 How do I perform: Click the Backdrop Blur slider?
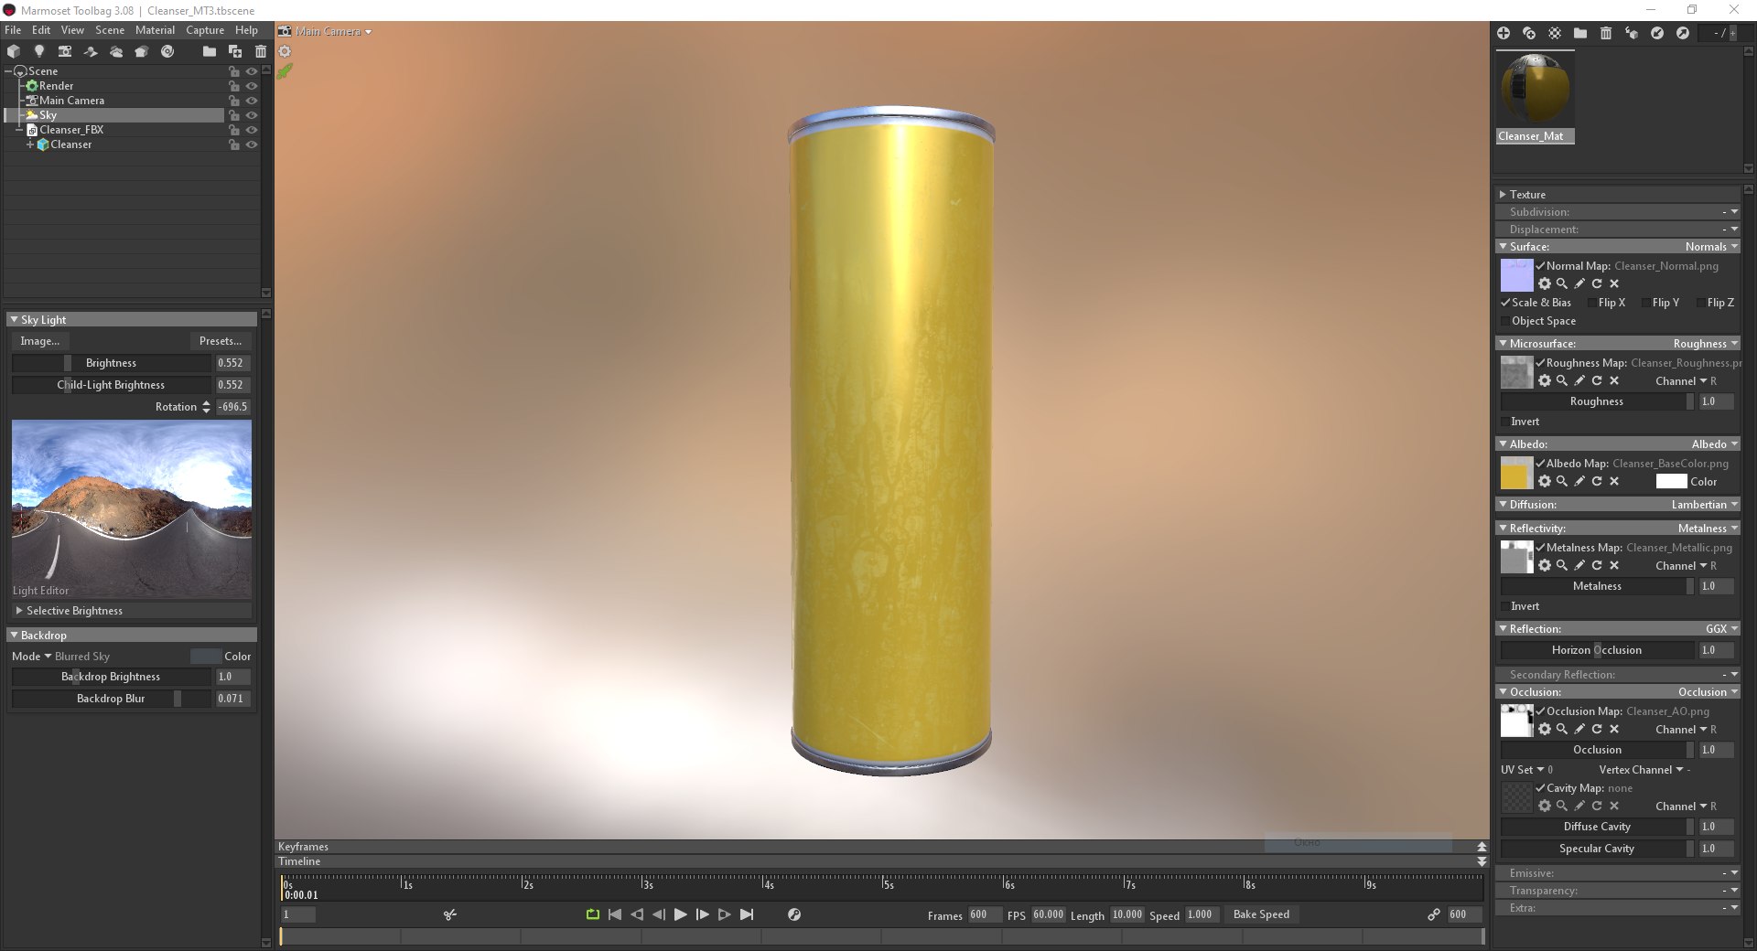[x=111, y=699]
